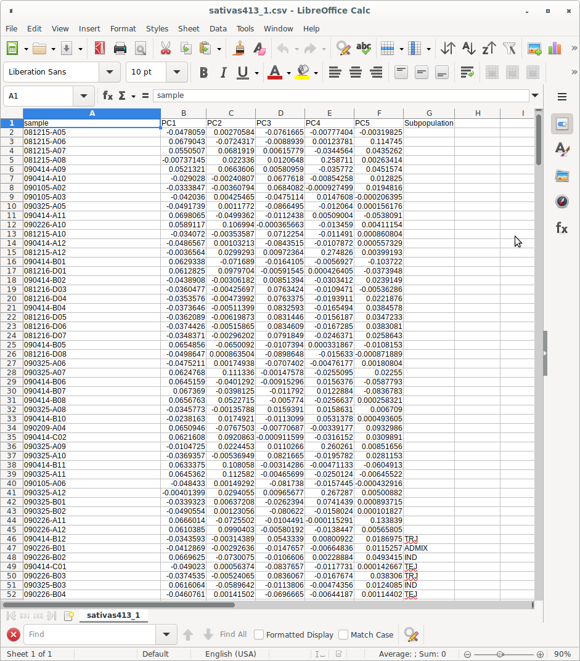Viewport: 580px width, 661px height.
Task: Click Sort Ascending icon
Action: coord(468,49)
